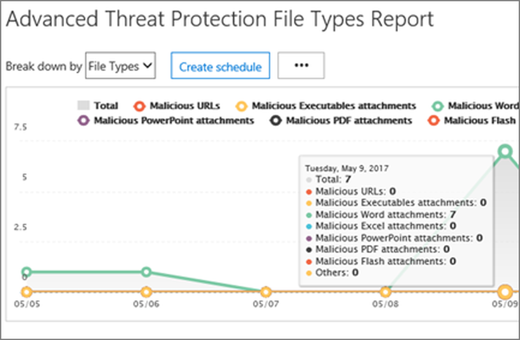Click the black Malicious PDF attachments legend icon
The image size is (520, 340).
pyautogui.click(x=276, y=120)
